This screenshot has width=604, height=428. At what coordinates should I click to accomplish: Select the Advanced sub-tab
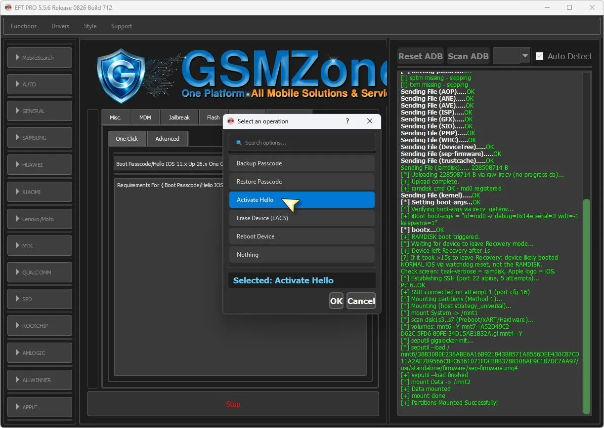click(x=168, y=139)
